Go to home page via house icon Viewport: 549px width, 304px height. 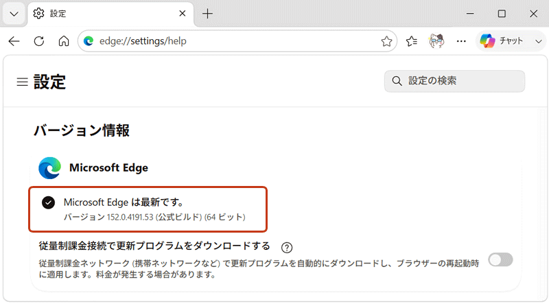(64, 41)
